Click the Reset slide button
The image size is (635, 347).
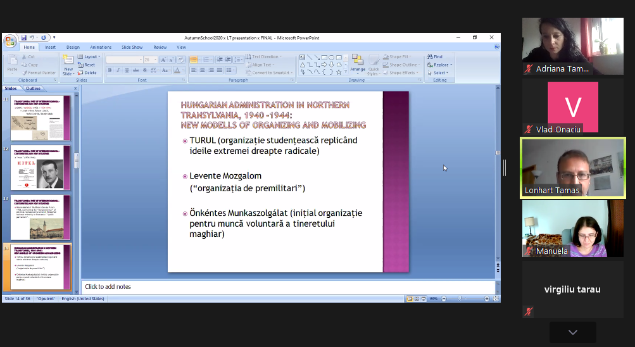click(x=86, y=65)
